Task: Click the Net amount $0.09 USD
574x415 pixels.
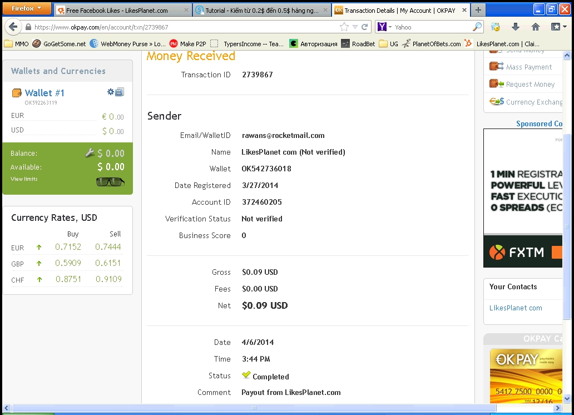Action: (265, 305)
